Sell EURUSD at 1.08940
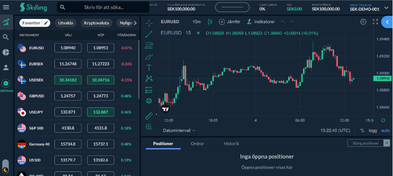 click(x=68, y=48)
